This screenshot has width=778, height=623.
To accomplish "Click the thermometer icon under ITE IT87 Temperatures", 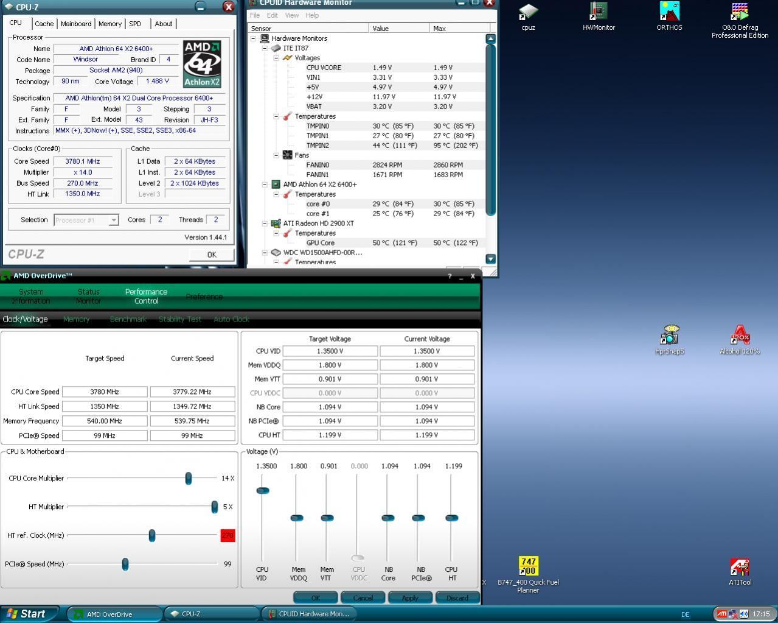I will tap(287, 116).
